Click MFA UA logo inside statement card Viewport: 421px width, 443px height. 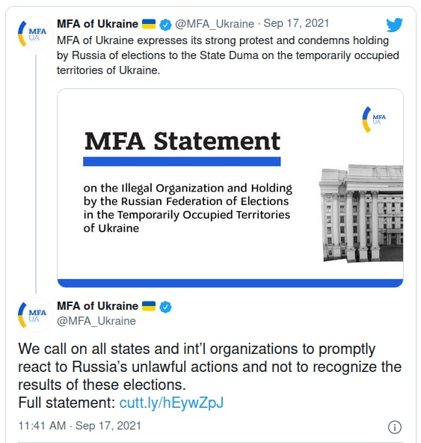[x=374, y=120]
